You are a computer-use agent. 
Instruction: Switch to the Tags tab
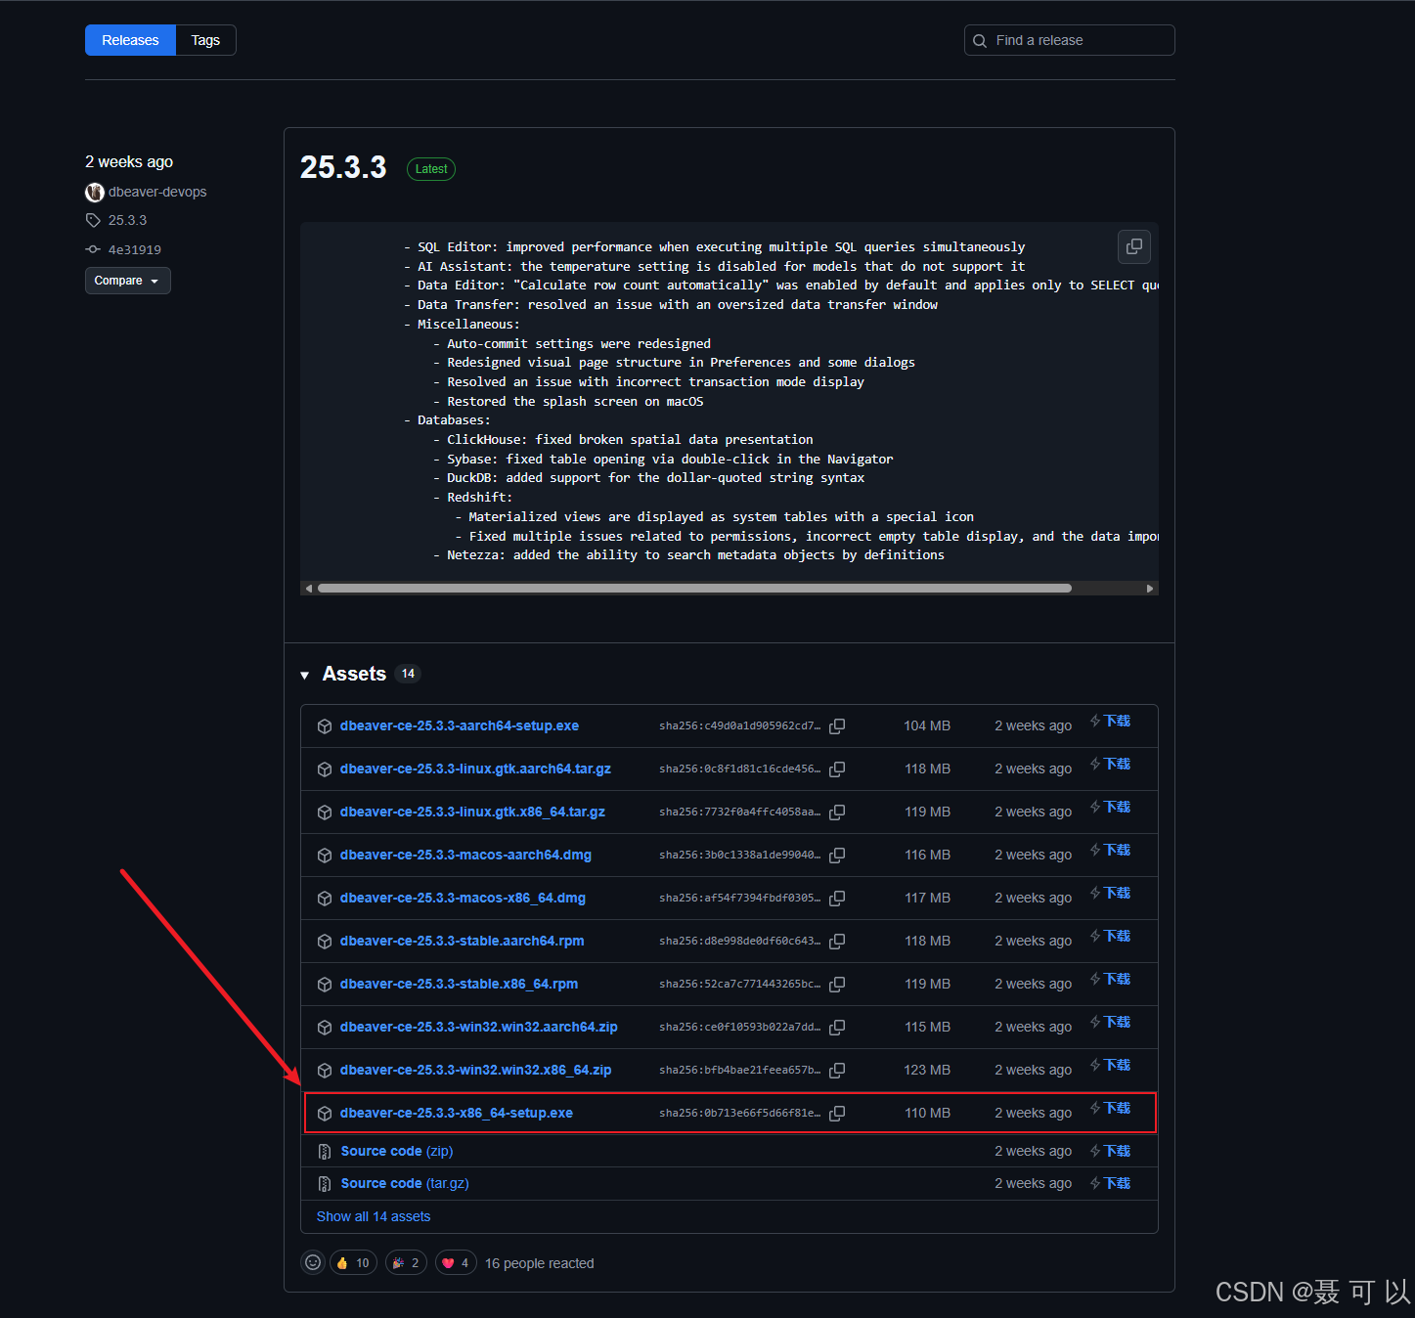click(205, 40)
